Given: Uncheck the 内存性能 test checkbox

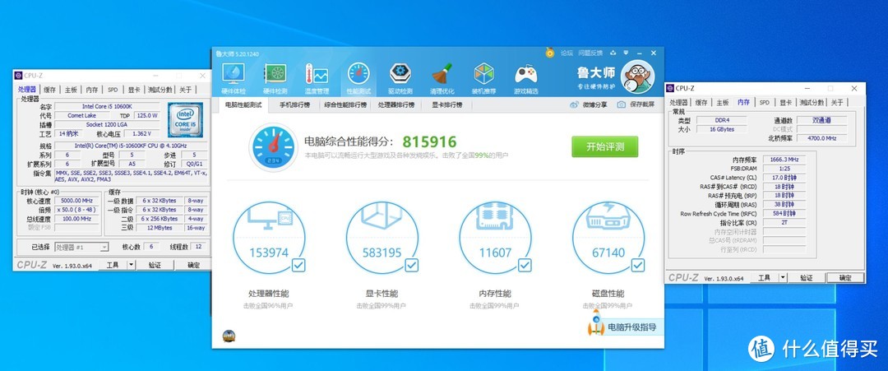Looking at the screenshot, I should pyautogui.click(x=525, y=265).
